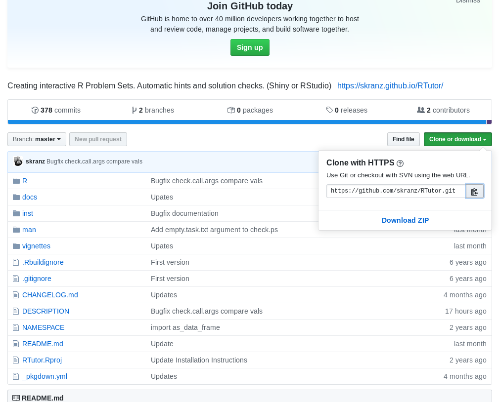Open .gitignore file
The height and width of the screenshot is (402, 499).
pos(37,279)
